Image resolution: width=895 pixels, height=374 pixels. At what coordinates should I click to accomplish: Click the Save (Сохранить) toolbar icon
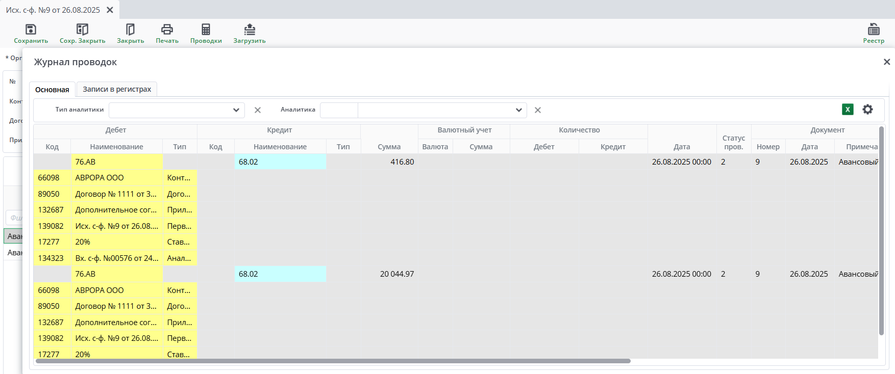[31, 30]
